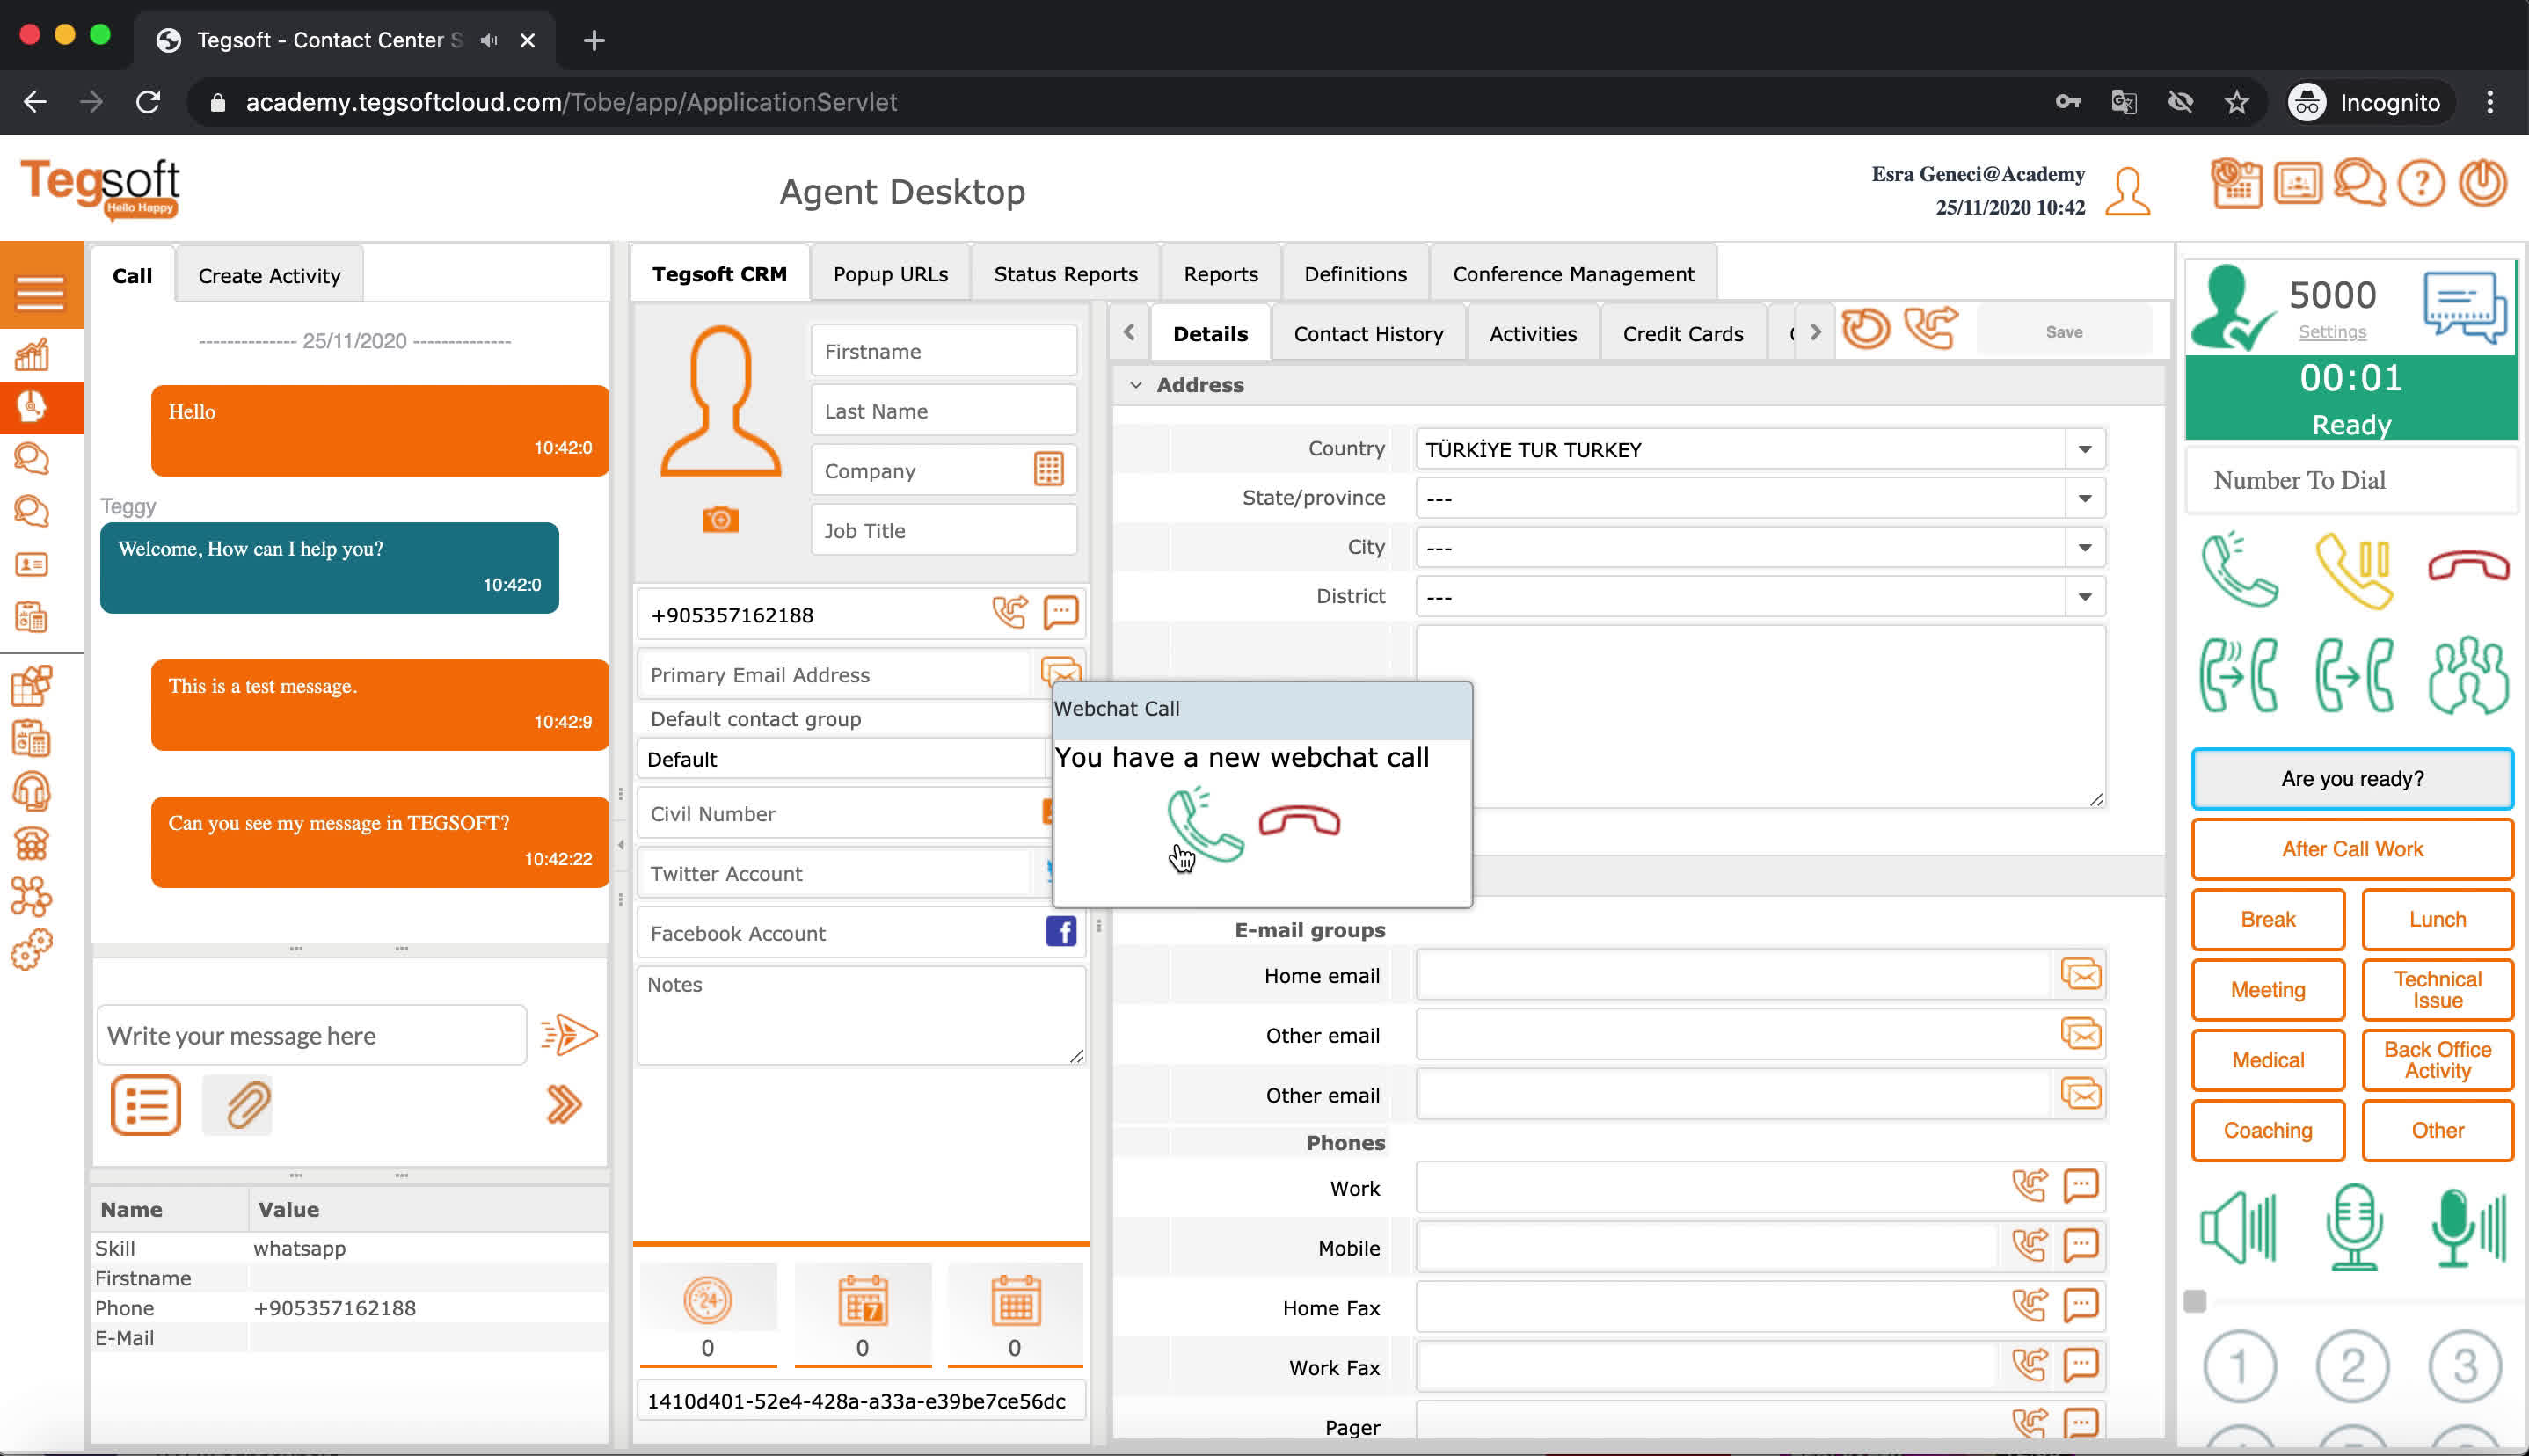2529x1456 pixels.
Task: Hang up using red phone in softphone
Action: [x=2469, y=566]
